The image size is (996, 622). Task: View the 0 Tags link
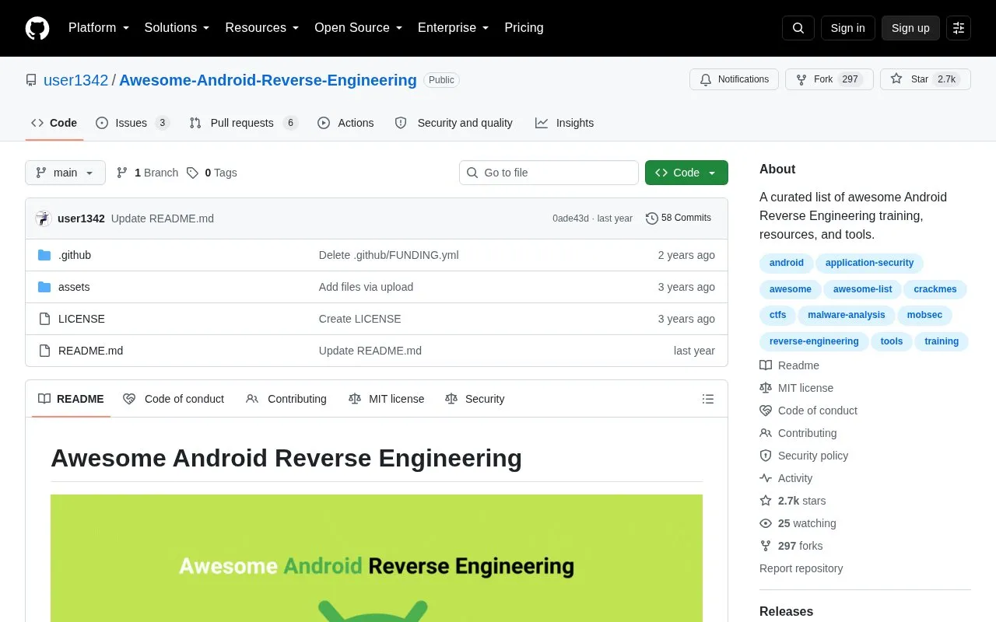[x=212, y=173]
